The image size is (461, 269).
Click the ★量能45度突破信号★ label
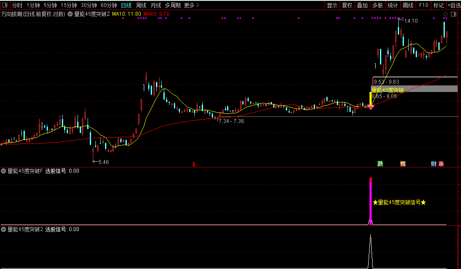tap(399, 202)
